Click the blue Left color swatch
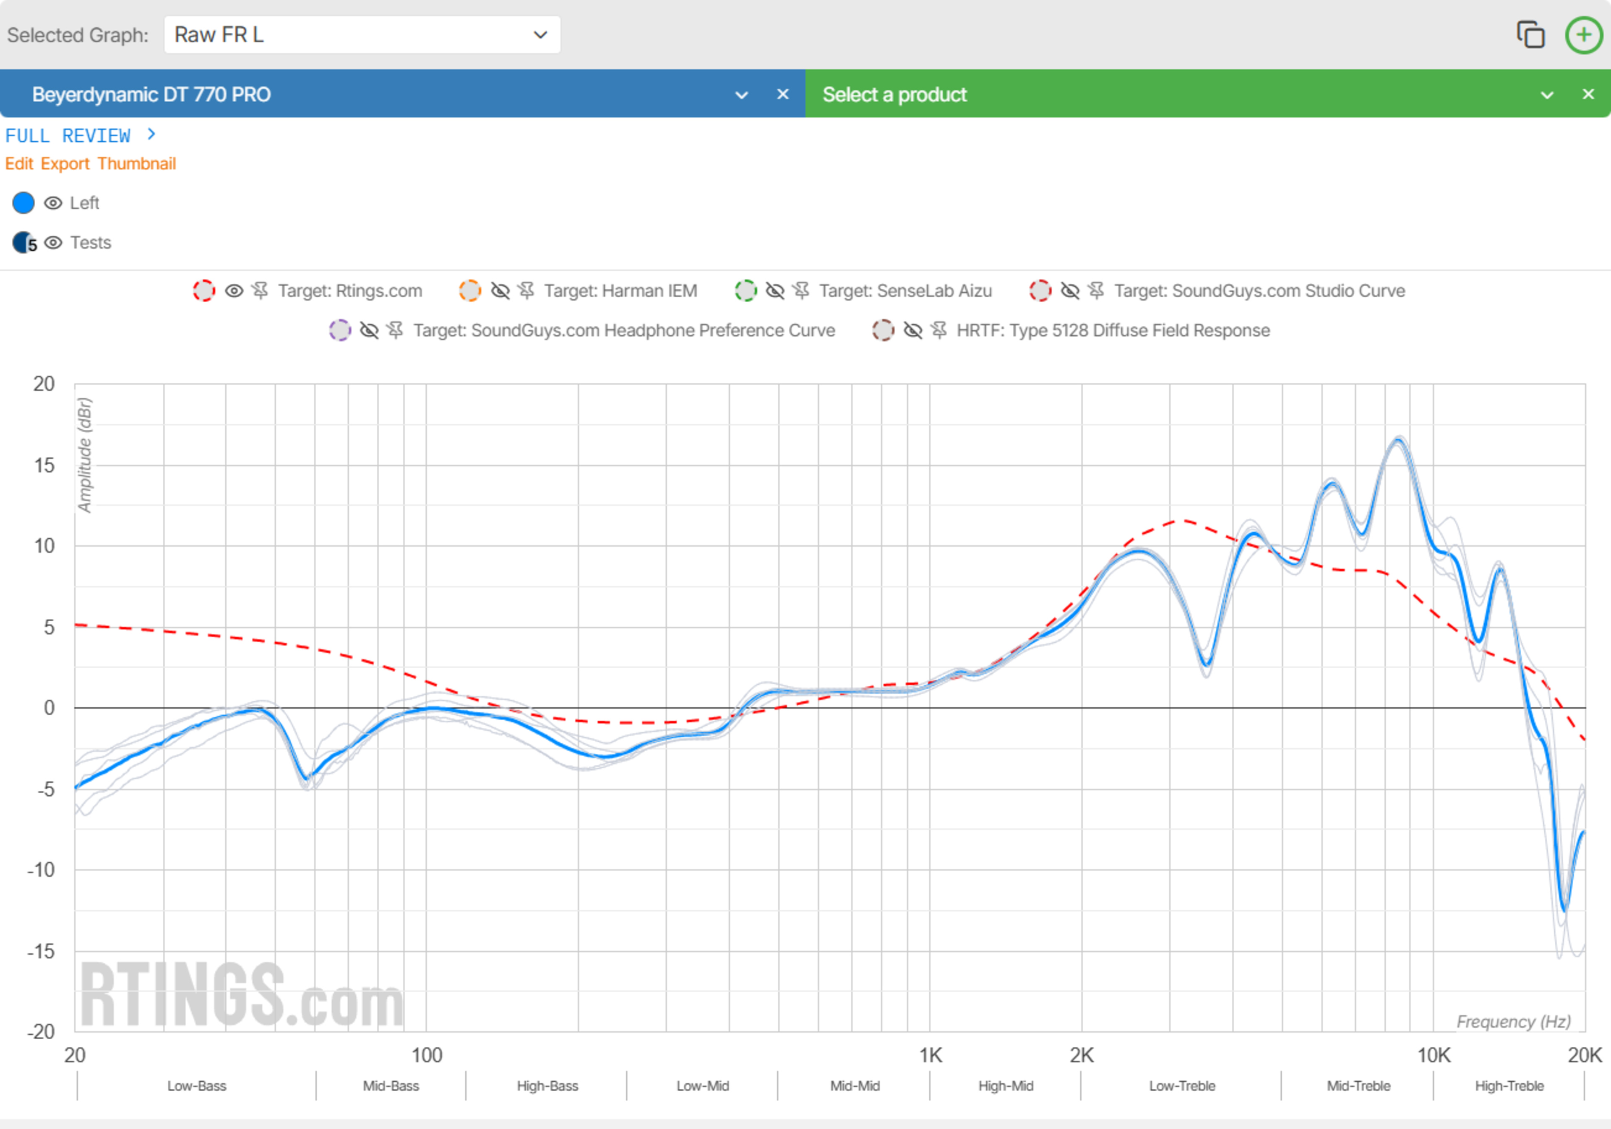 coord(23,203)
